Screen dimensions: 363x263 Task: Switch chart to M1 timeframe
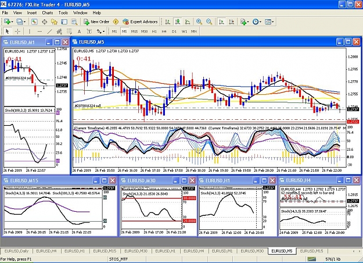pos(114,31)
